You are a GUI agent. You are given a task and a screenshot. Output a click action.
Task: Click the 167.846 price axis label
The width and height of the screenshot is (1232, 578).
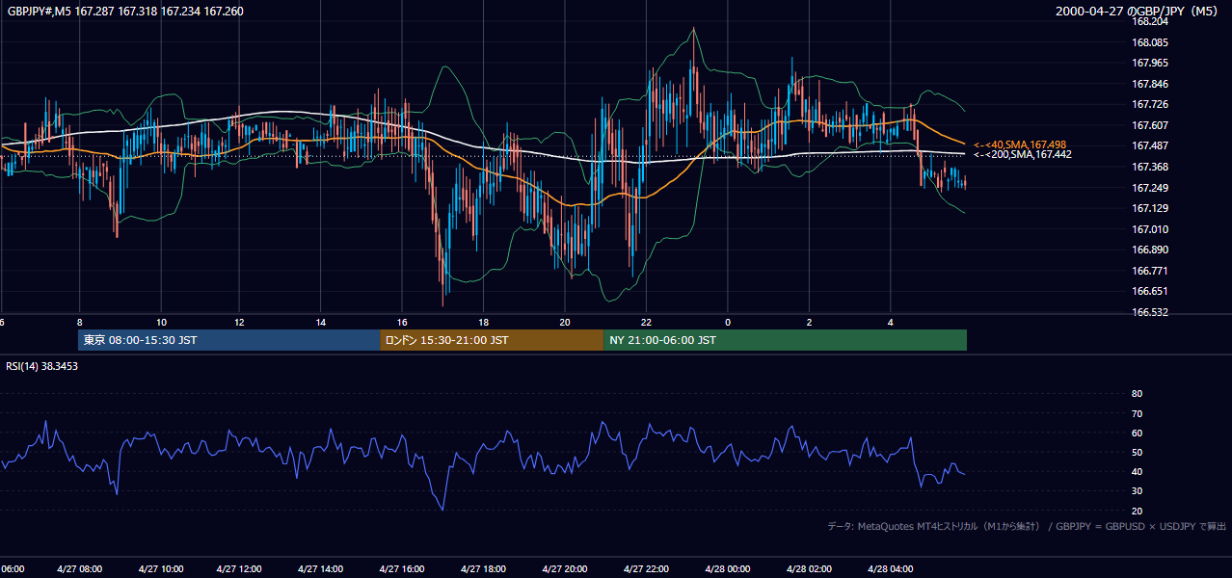coord(1150,84)
